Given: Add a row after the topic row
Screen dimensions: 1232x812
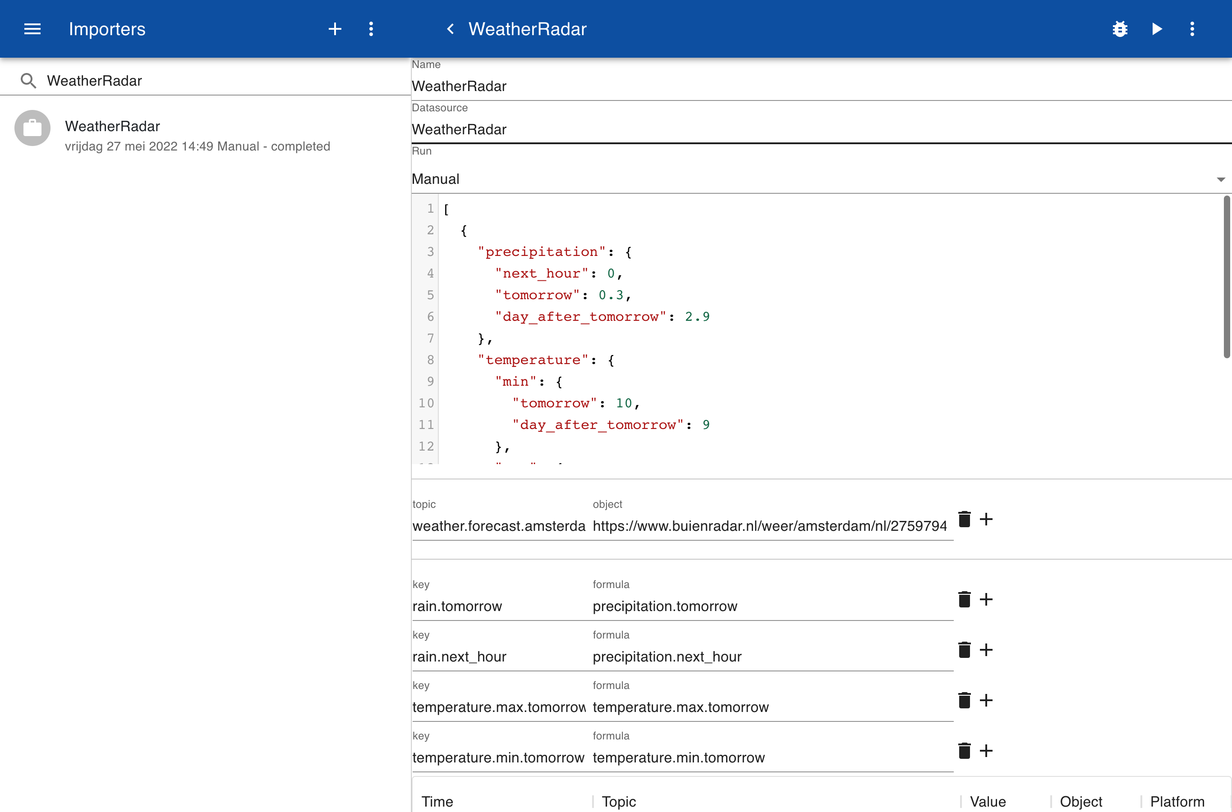Looking at the screenshot, I should click(x=986, y=519).
